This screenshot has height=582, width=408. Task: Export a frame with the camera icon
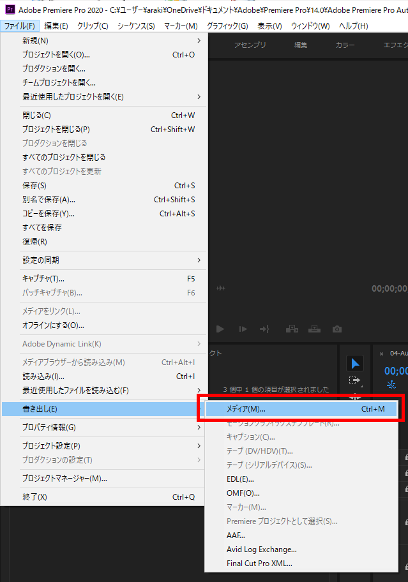(x=337, y=329)
